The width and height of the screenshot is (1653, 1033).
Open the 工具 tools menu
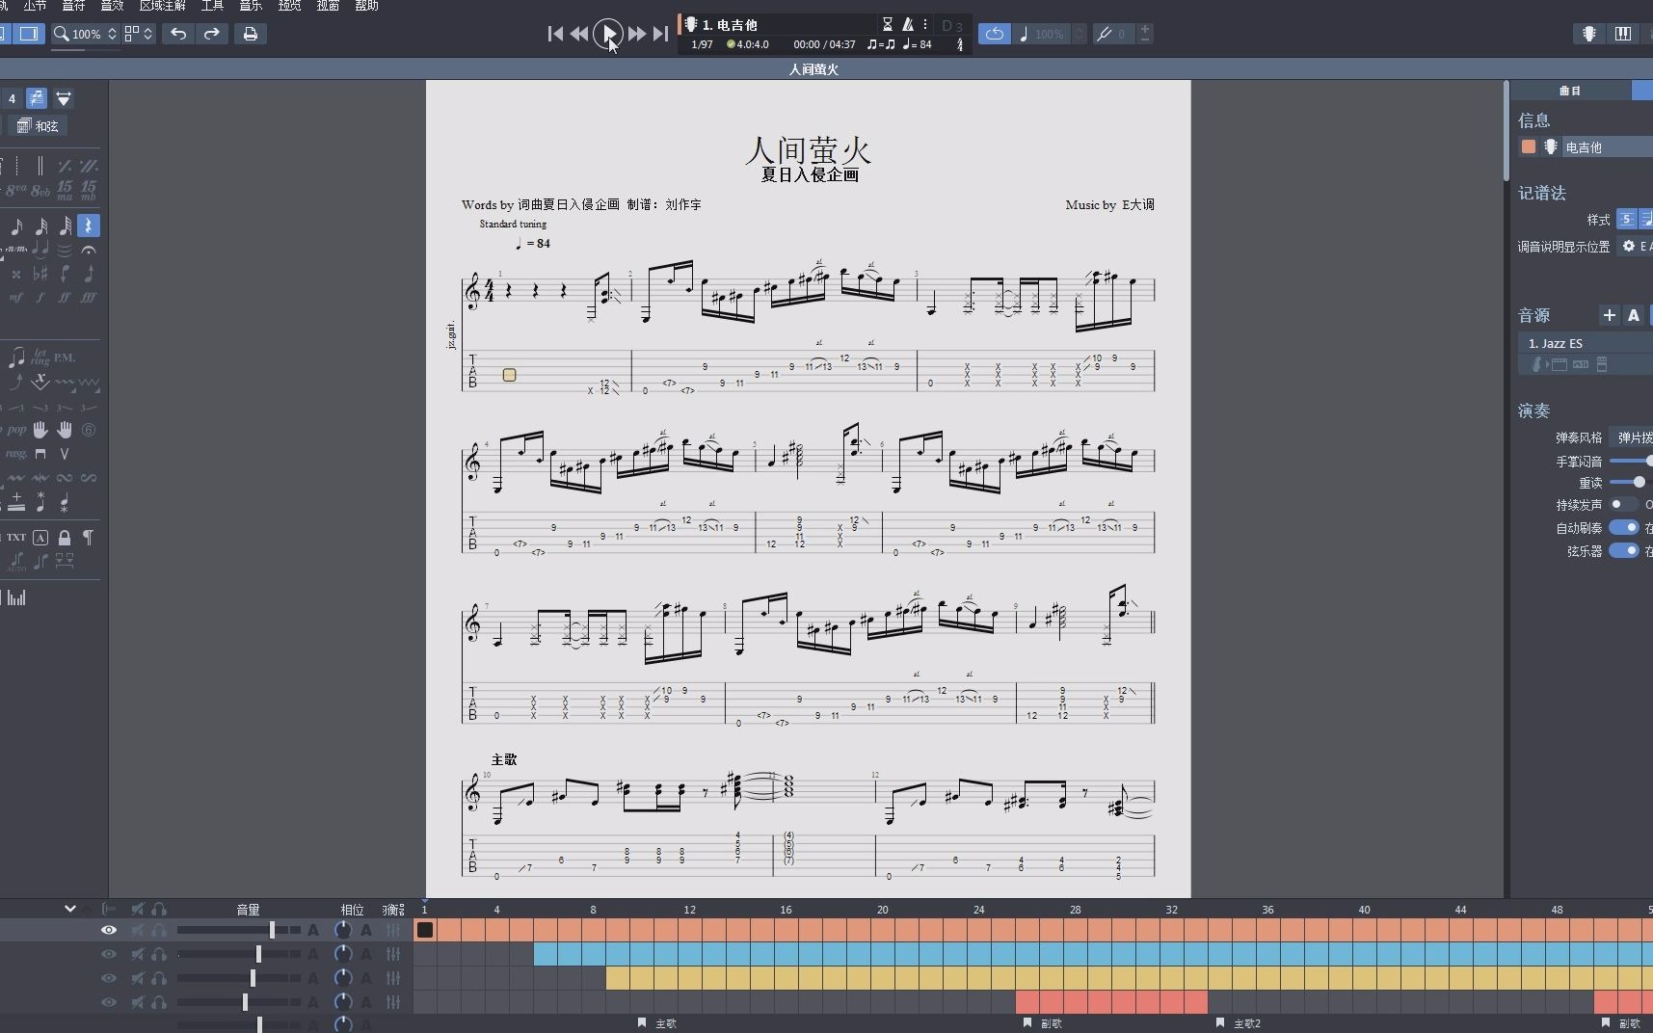(x=212, y=6)
